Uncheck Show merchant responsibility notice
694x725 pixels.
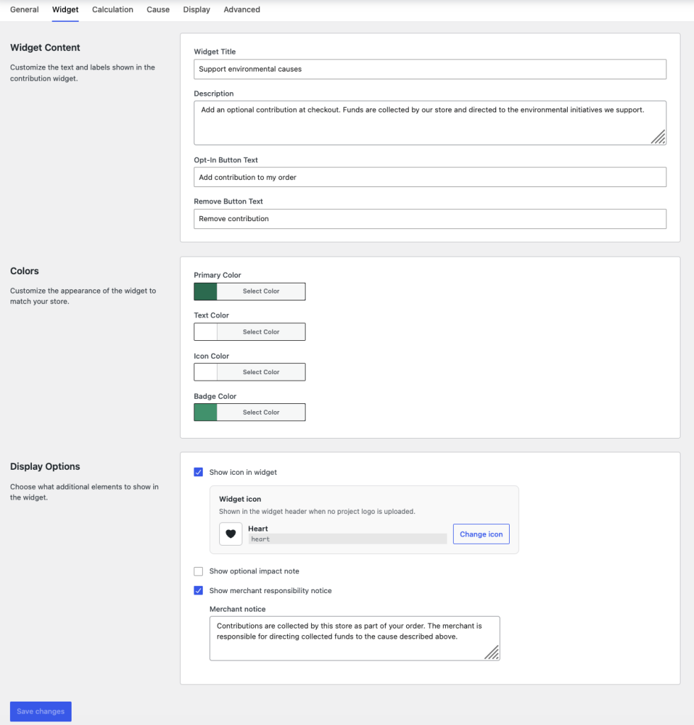(198, 590)
